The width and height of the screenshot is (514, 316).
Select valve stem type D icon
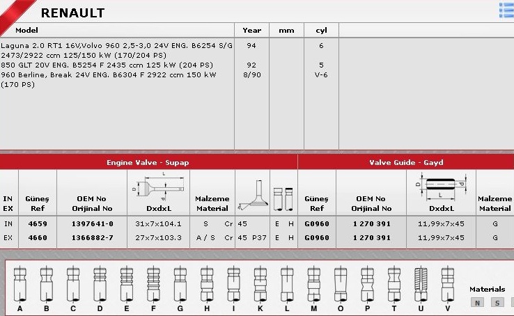click(100, 285)
